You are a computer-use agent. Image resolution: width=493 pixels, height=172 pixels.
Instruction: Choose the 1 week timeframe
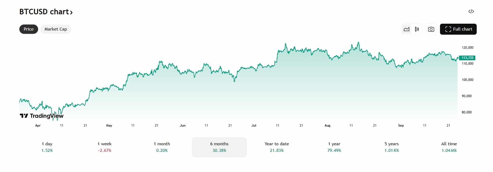105,147
